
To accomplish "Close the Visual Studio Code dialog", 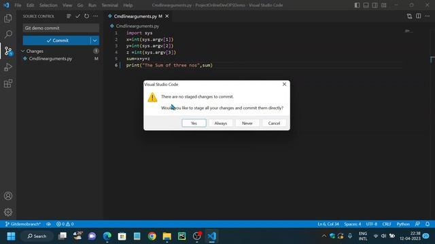I will click(284, 84).
